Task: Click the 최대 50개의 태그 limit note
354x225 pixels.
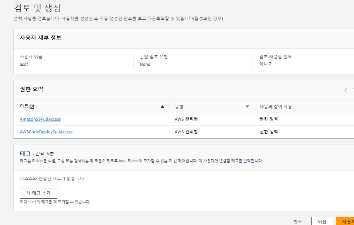Action: (x=55, y=202)
